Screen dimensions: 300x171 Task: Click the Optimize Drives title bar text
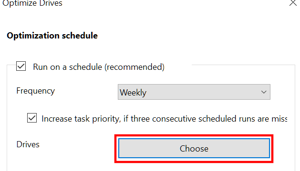pyautogui.click(x=32, y=3)
